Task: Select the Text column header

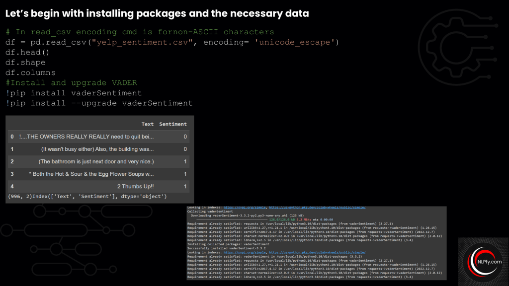Action: click(147, 124)
